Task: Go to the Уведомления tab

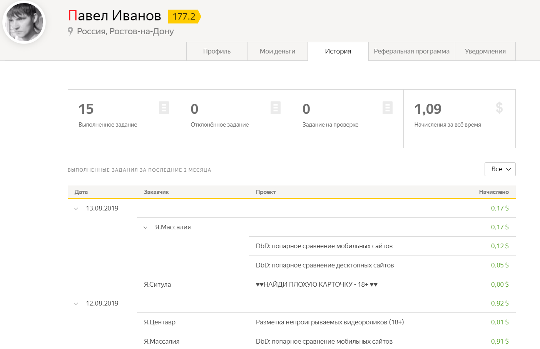Action: (x=485, y=51)
